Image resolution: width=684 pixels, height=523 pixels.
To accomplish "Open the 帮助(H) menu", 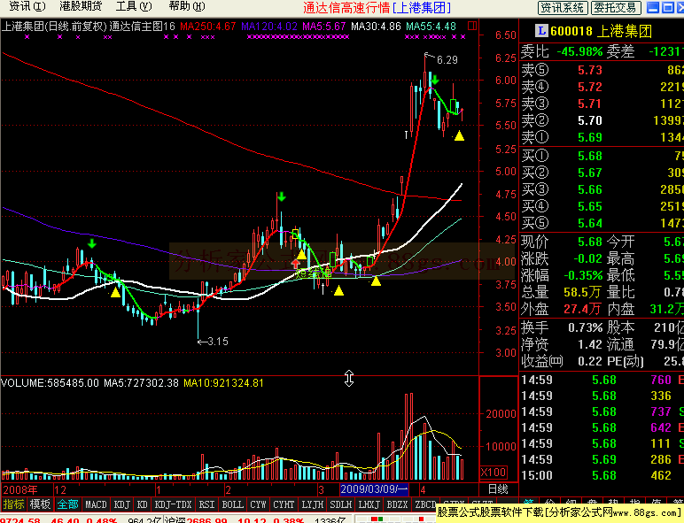I will [187, 6].
